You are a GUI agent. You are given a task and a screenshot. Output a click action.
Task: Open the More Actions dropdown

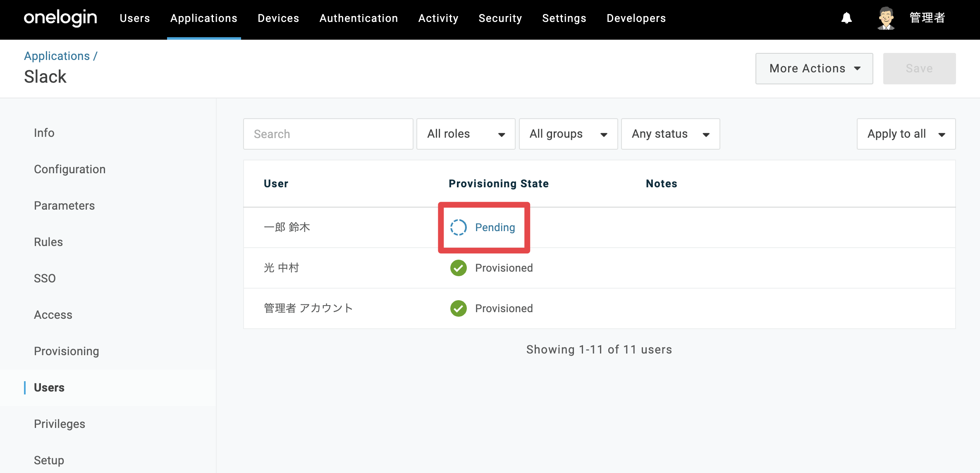click(814, 69)
